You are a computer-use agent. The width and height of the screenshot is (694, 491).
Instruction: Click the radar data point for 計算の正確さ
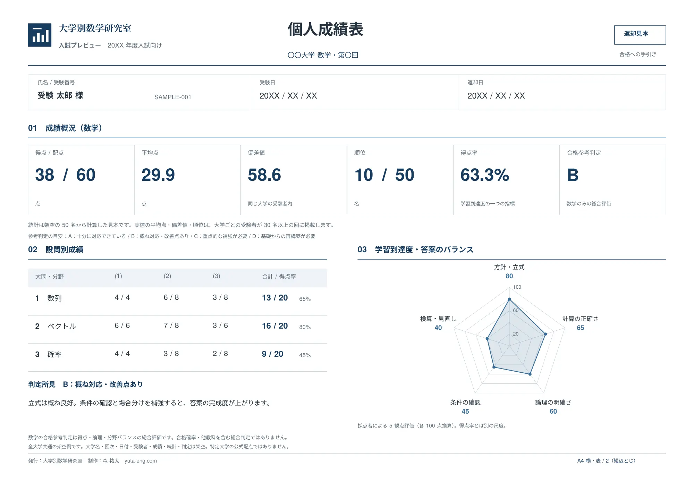[x=545, y=334]
